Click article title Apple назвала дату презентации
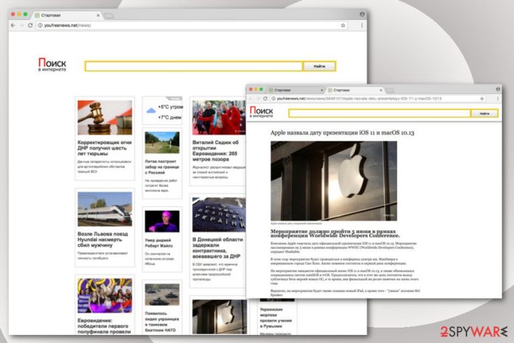 click(342, 133)
